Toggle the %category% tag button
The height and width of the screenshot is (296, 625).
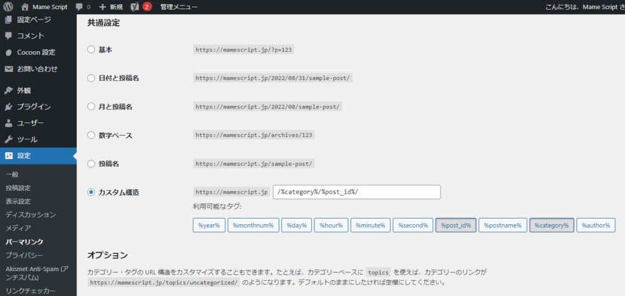coord(551,225)
